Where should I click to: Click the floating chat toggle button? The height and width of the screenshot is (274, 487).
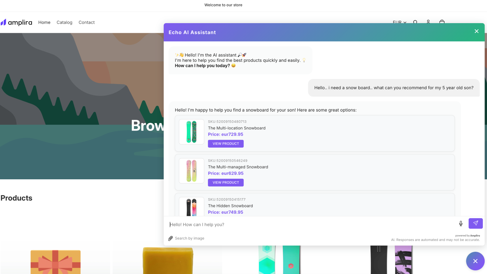click(475, 261)
